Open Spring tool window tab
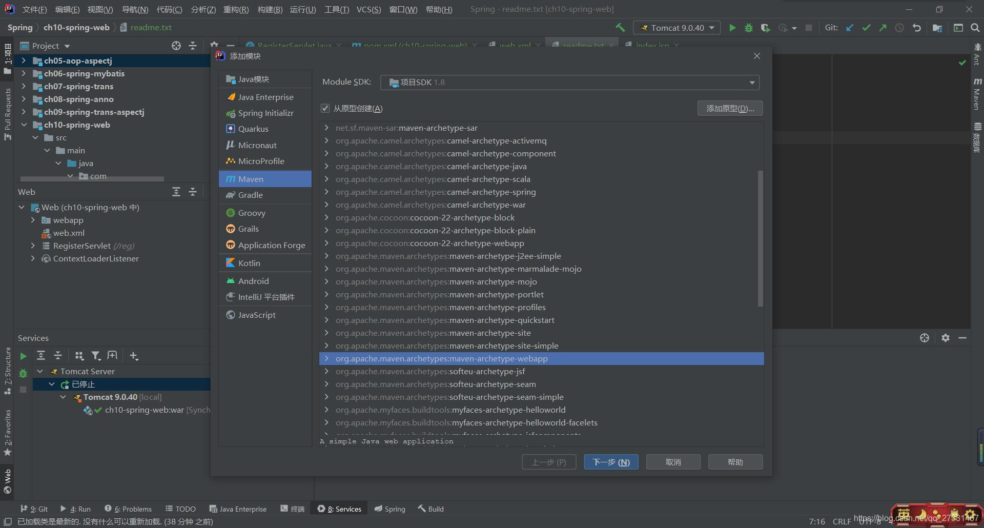 pos(389,509)
